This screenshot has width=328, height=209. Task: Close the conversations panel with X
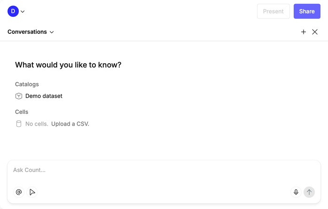point(315,32)
